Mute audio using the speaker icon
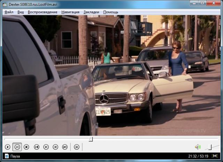223x162 pixels. pos(198,147)
